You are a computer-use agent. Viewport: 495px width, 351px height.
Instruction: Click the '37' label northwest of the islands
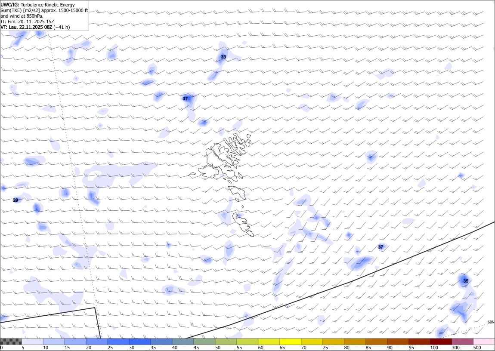tap(186, 99)
